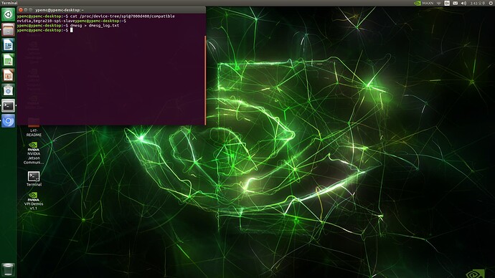The height and width of the screenshot is (278, 495).
Task: Open the system session gear menu
Action: tap(491, 3)
